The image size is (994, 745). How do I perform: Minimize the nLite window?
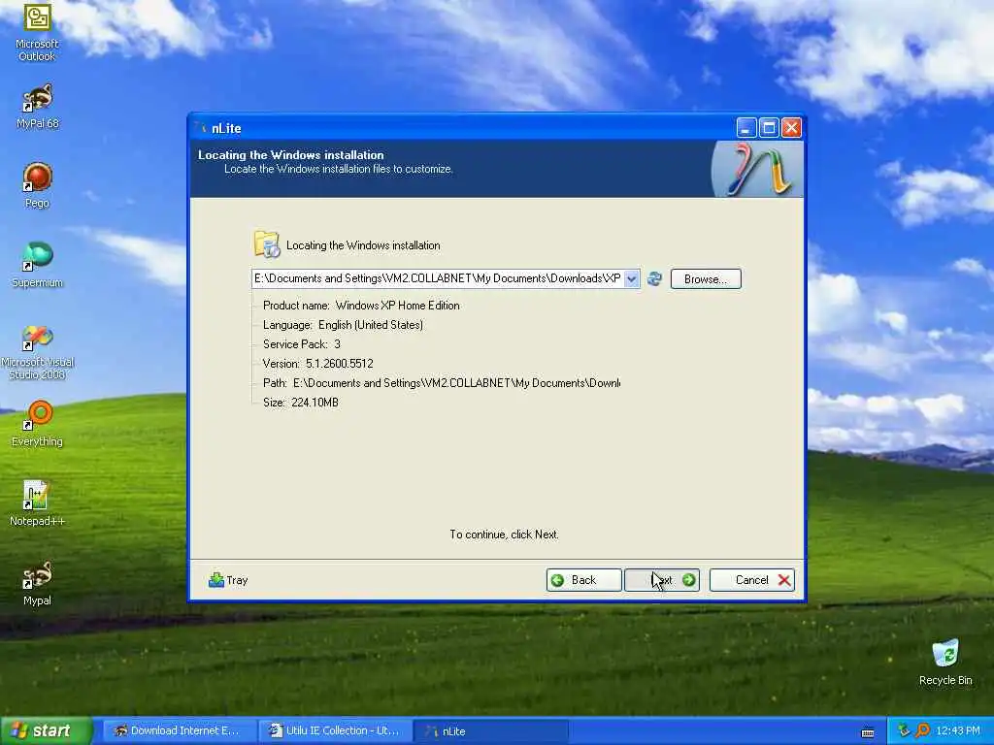pos(746,128)
